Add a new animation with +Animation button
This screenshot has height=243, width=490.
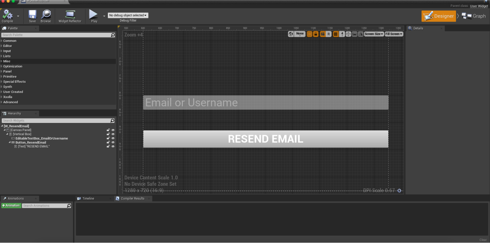(11, 206)
